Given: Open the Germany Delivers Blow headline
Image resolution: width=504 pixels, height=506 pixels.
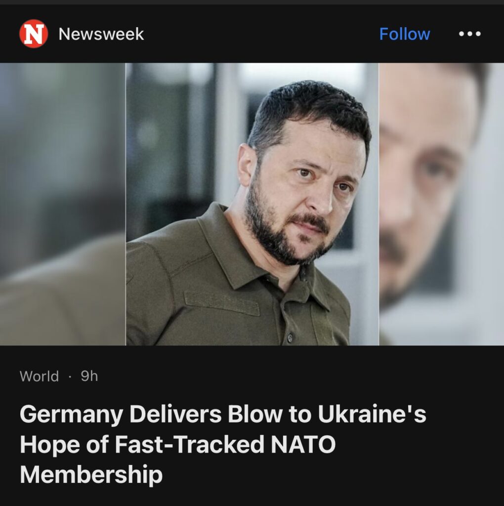Looking at the screenshot, I should point(223,444).
